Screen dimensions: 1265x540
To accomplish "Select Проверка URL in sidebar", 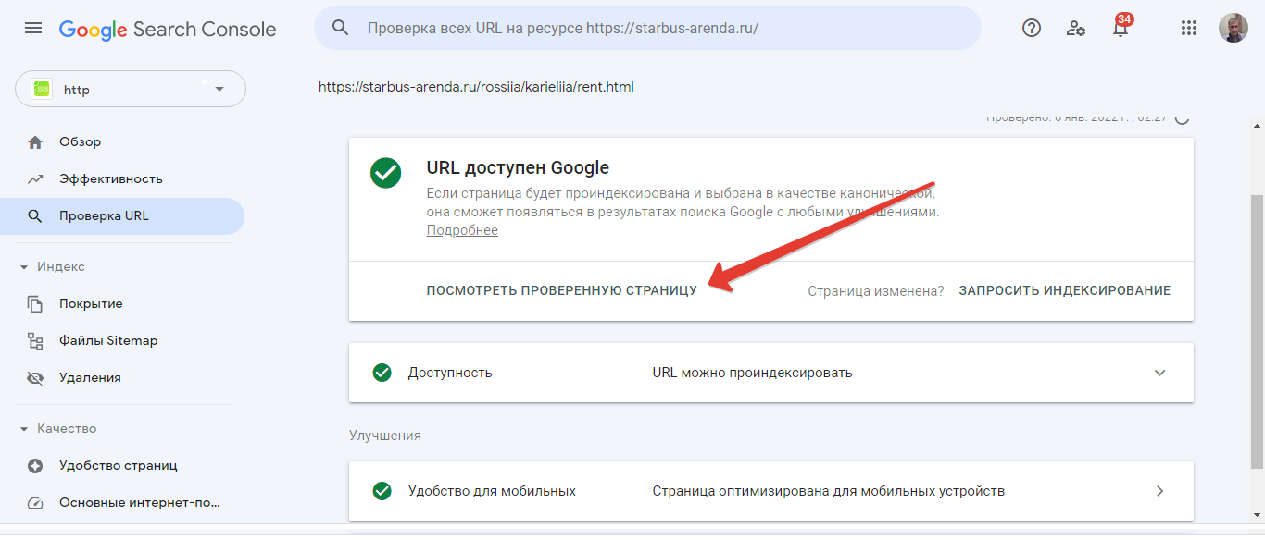I will pos(122,215).
